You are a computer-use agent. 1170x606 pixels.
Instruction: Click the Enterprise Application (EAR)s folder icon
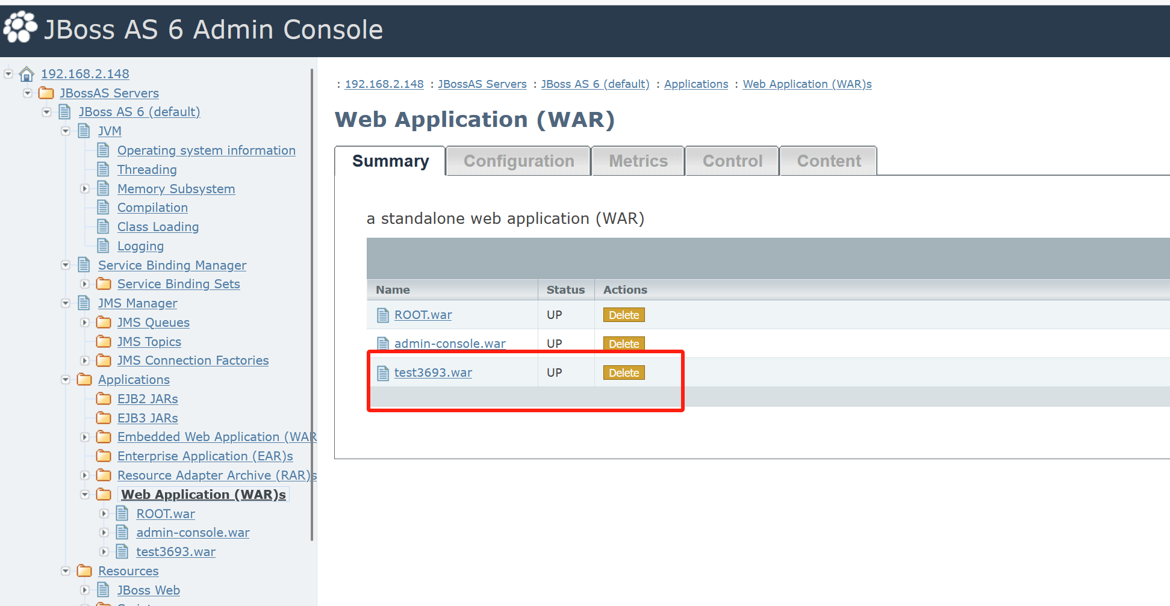coord(104,456)
